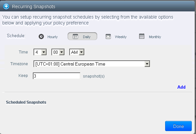The image size is (196, 134).
Task: Click the Scheduled Snapshots heading
Action: tap(26, 102)
